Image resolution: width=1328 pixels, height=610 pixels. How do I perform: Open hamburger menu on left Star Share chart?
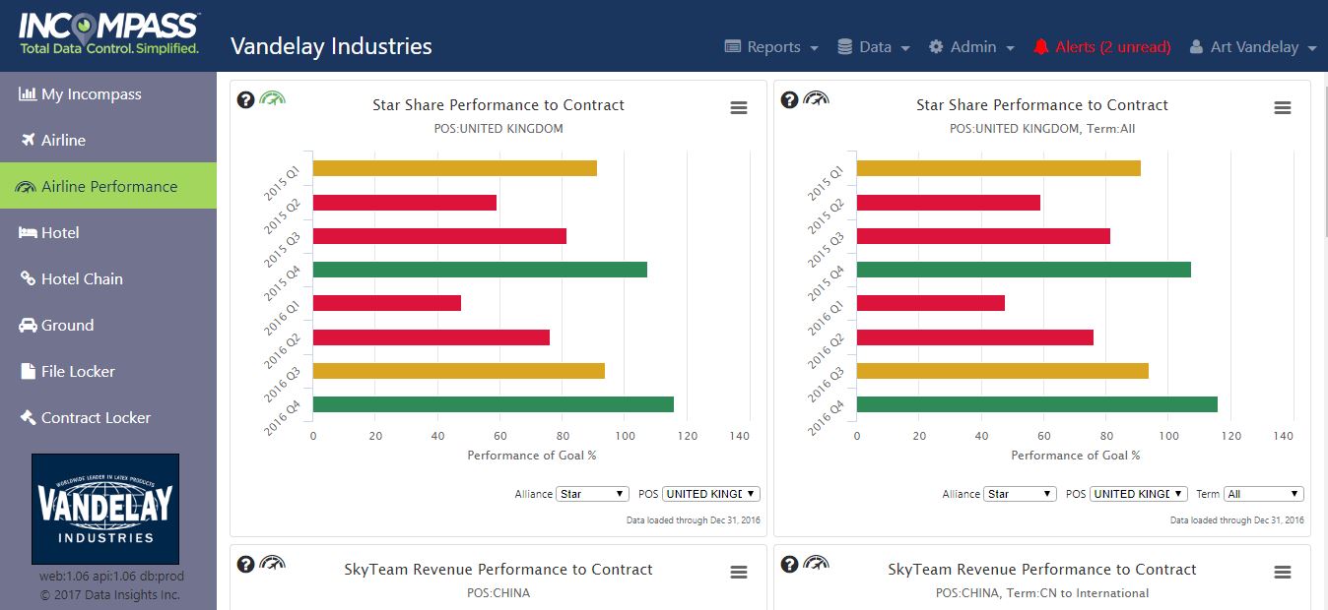(738, 108)
